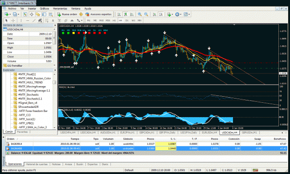Image resolution: width=290 pixels, height=174 pixels.
Task: Expand the Templates dropdown arrow
Action: pos(189,14)
